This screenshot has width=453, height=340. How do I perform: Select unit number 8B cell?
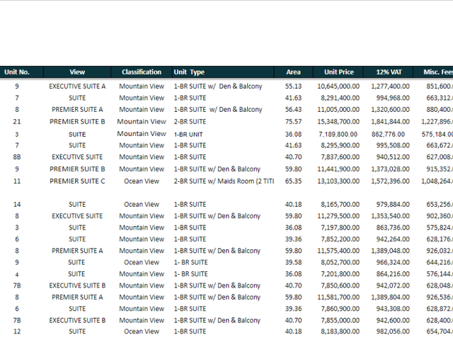(x=17, y=157)
